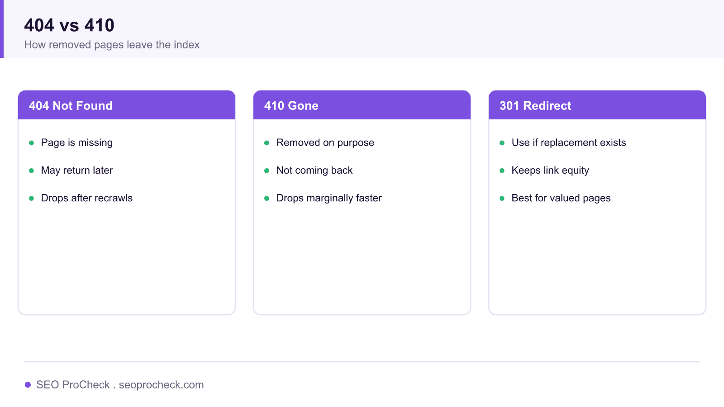Click the '404 vs 410' title

(x=69, y=25)
